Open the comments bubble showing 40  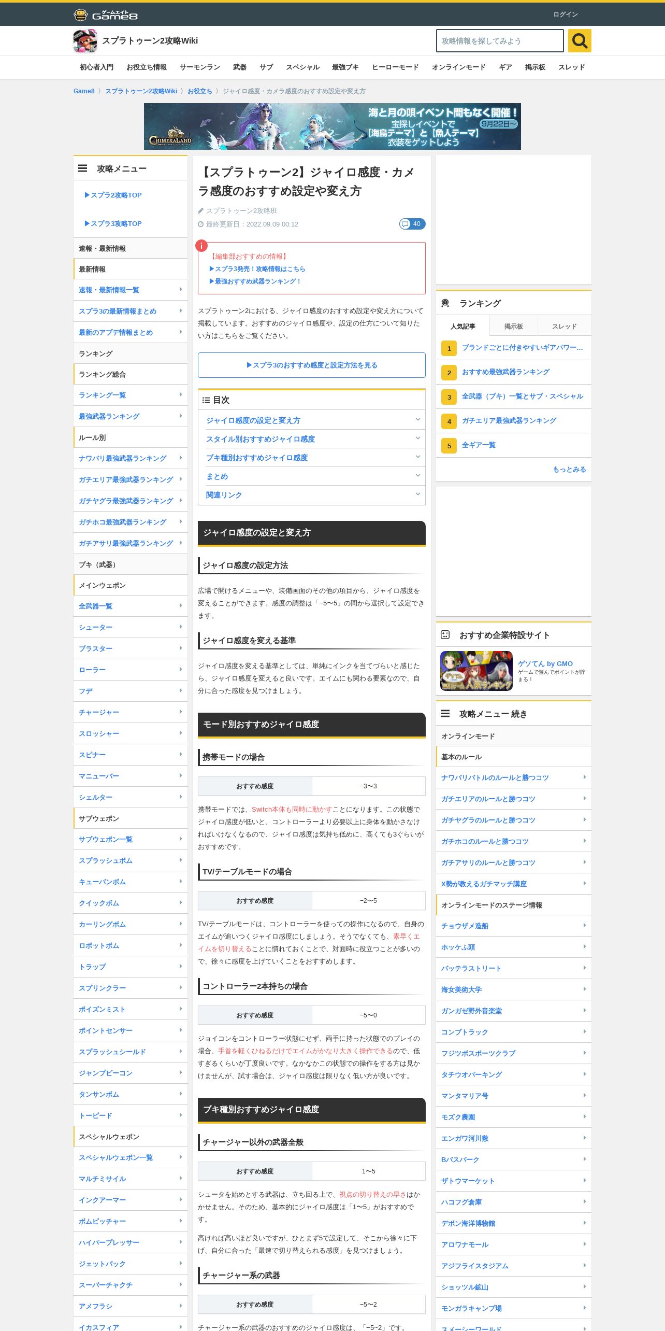coord(412,224)
